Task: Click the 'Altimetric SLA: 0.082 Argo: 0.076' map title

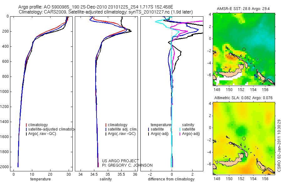Action: pyautogui.click(x=243, y=98)
